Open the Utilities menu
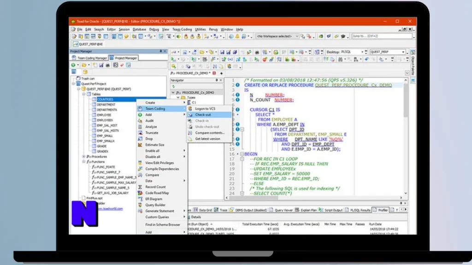 [200, 29]
